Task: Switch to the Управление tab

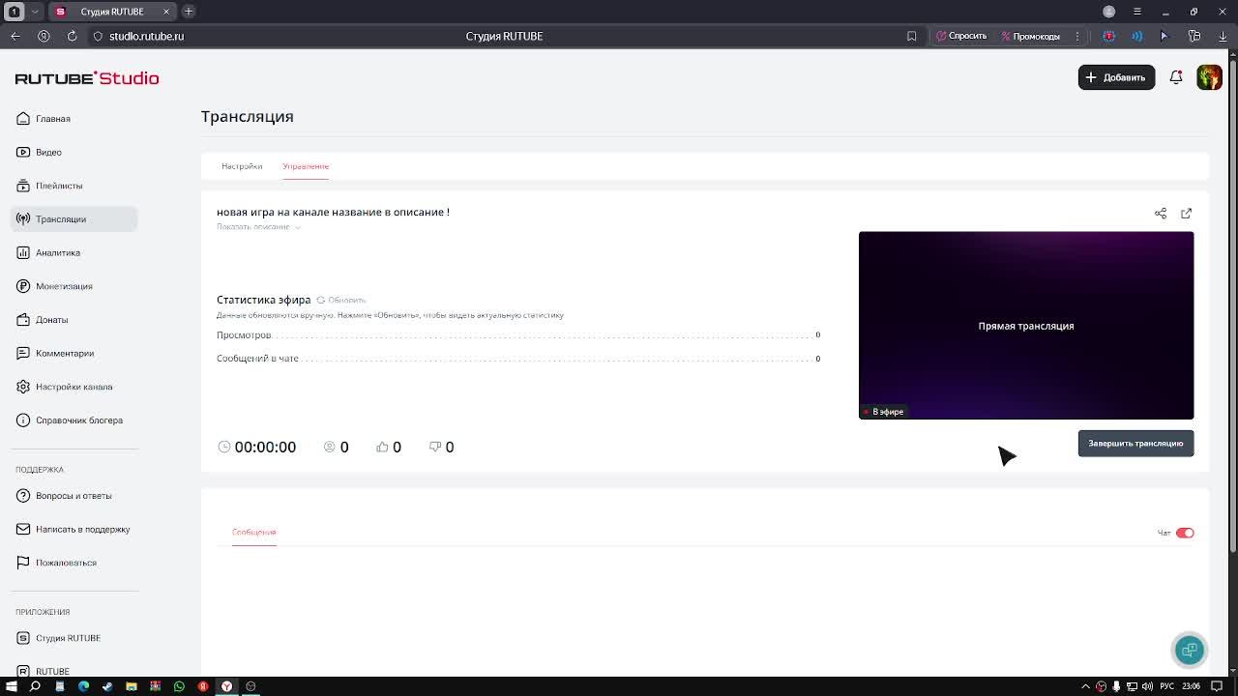Action: click(x=306, y=166)
